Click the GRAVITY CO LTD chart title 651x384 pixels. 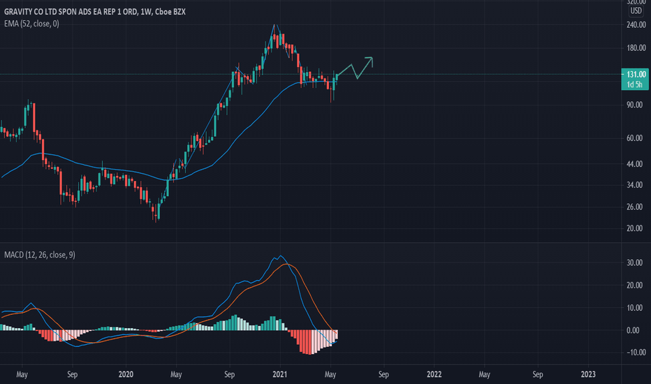(x=95, y=12)
